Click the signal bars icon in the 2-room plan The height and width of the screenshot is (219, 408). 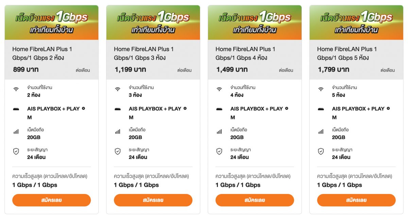click(x=16, y=132)
